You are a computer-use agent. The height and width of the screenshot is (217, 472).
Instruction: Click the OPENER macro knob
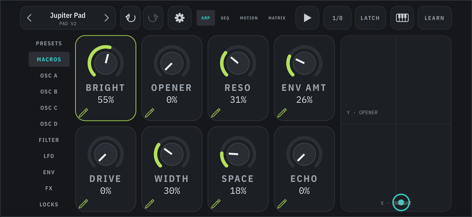pyautogui.click(x=172, y=63)
